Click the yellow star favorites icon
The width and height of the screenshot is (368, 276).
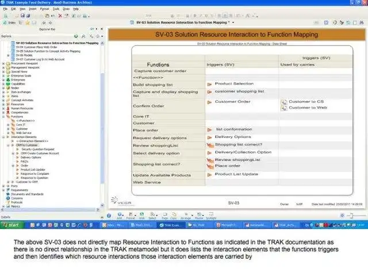point(28,22)
